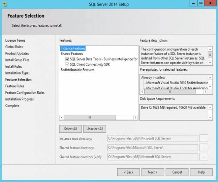Image resolution: width=218 pixels, height=182 pixels.
Task: Click Unselect All button
Action: pos(95,129)
